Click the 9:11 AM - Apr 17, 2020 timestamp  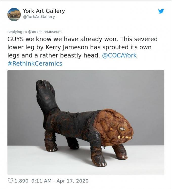60,181
